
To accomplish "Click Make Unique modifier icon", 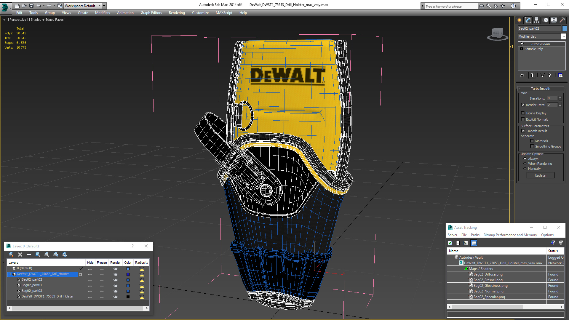I will (542, 75).
